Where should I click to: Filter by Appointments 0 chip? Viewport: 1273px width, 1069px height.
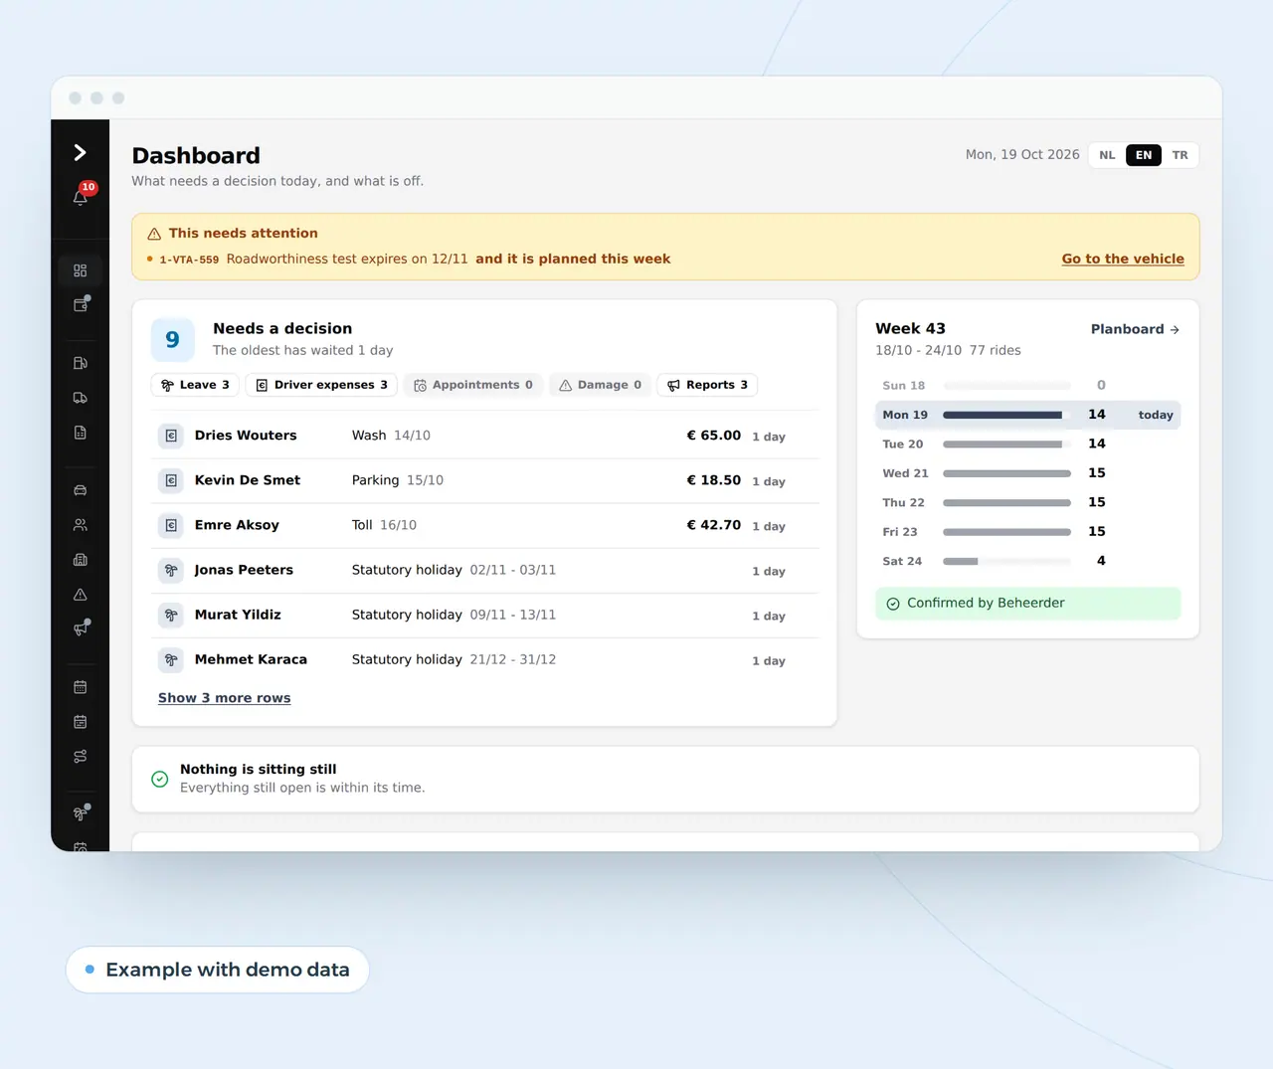click(473, 385)
